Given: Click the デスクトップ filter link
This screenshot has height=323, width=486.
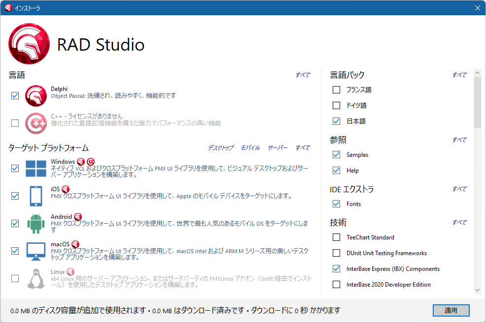Looking at the screenshot, I should pos(221,147).
